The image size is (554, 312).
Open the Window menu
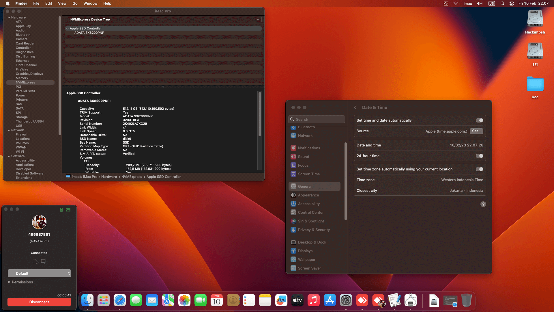coord(90,3)
